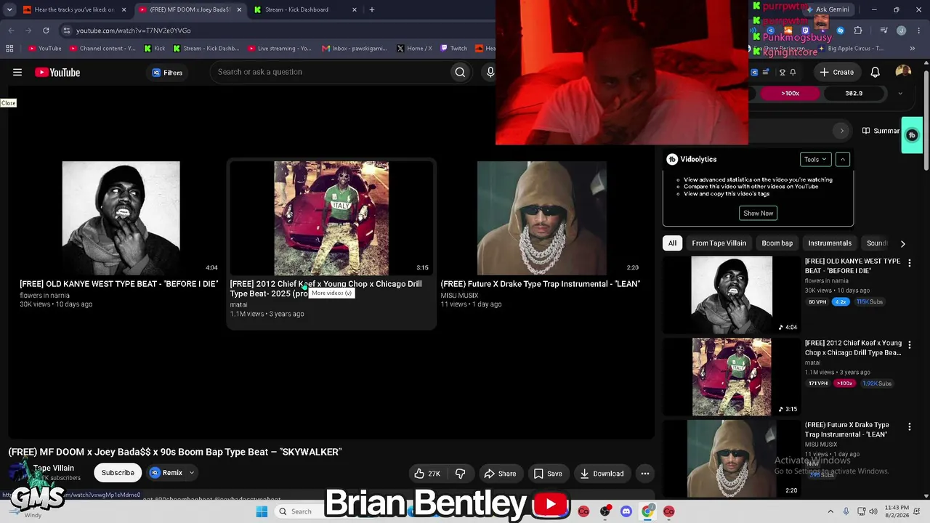Image resolution: width=930 pixels, height=523 pixels.
Task: Play the Future X Drake 'LEAN' suggestion
Action: (x=542, y=218)
